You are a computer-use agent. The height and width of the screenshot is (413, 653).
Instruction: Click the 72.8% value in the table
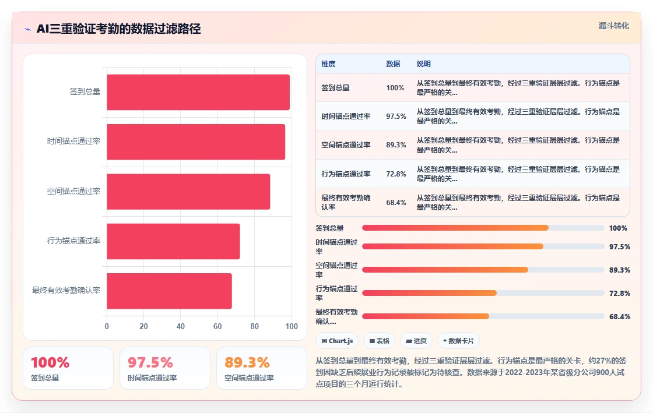coord(396,174)
